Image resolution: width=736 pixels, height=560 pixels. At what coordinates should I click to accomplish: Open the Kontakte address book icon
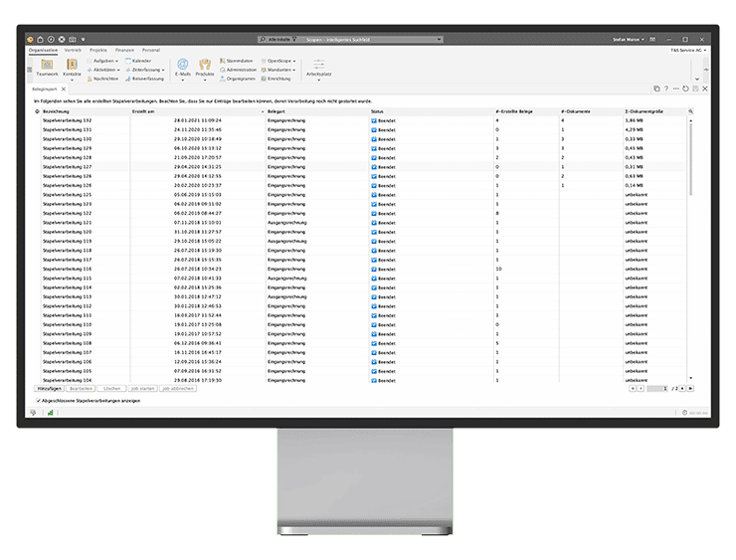pos(72,65)
